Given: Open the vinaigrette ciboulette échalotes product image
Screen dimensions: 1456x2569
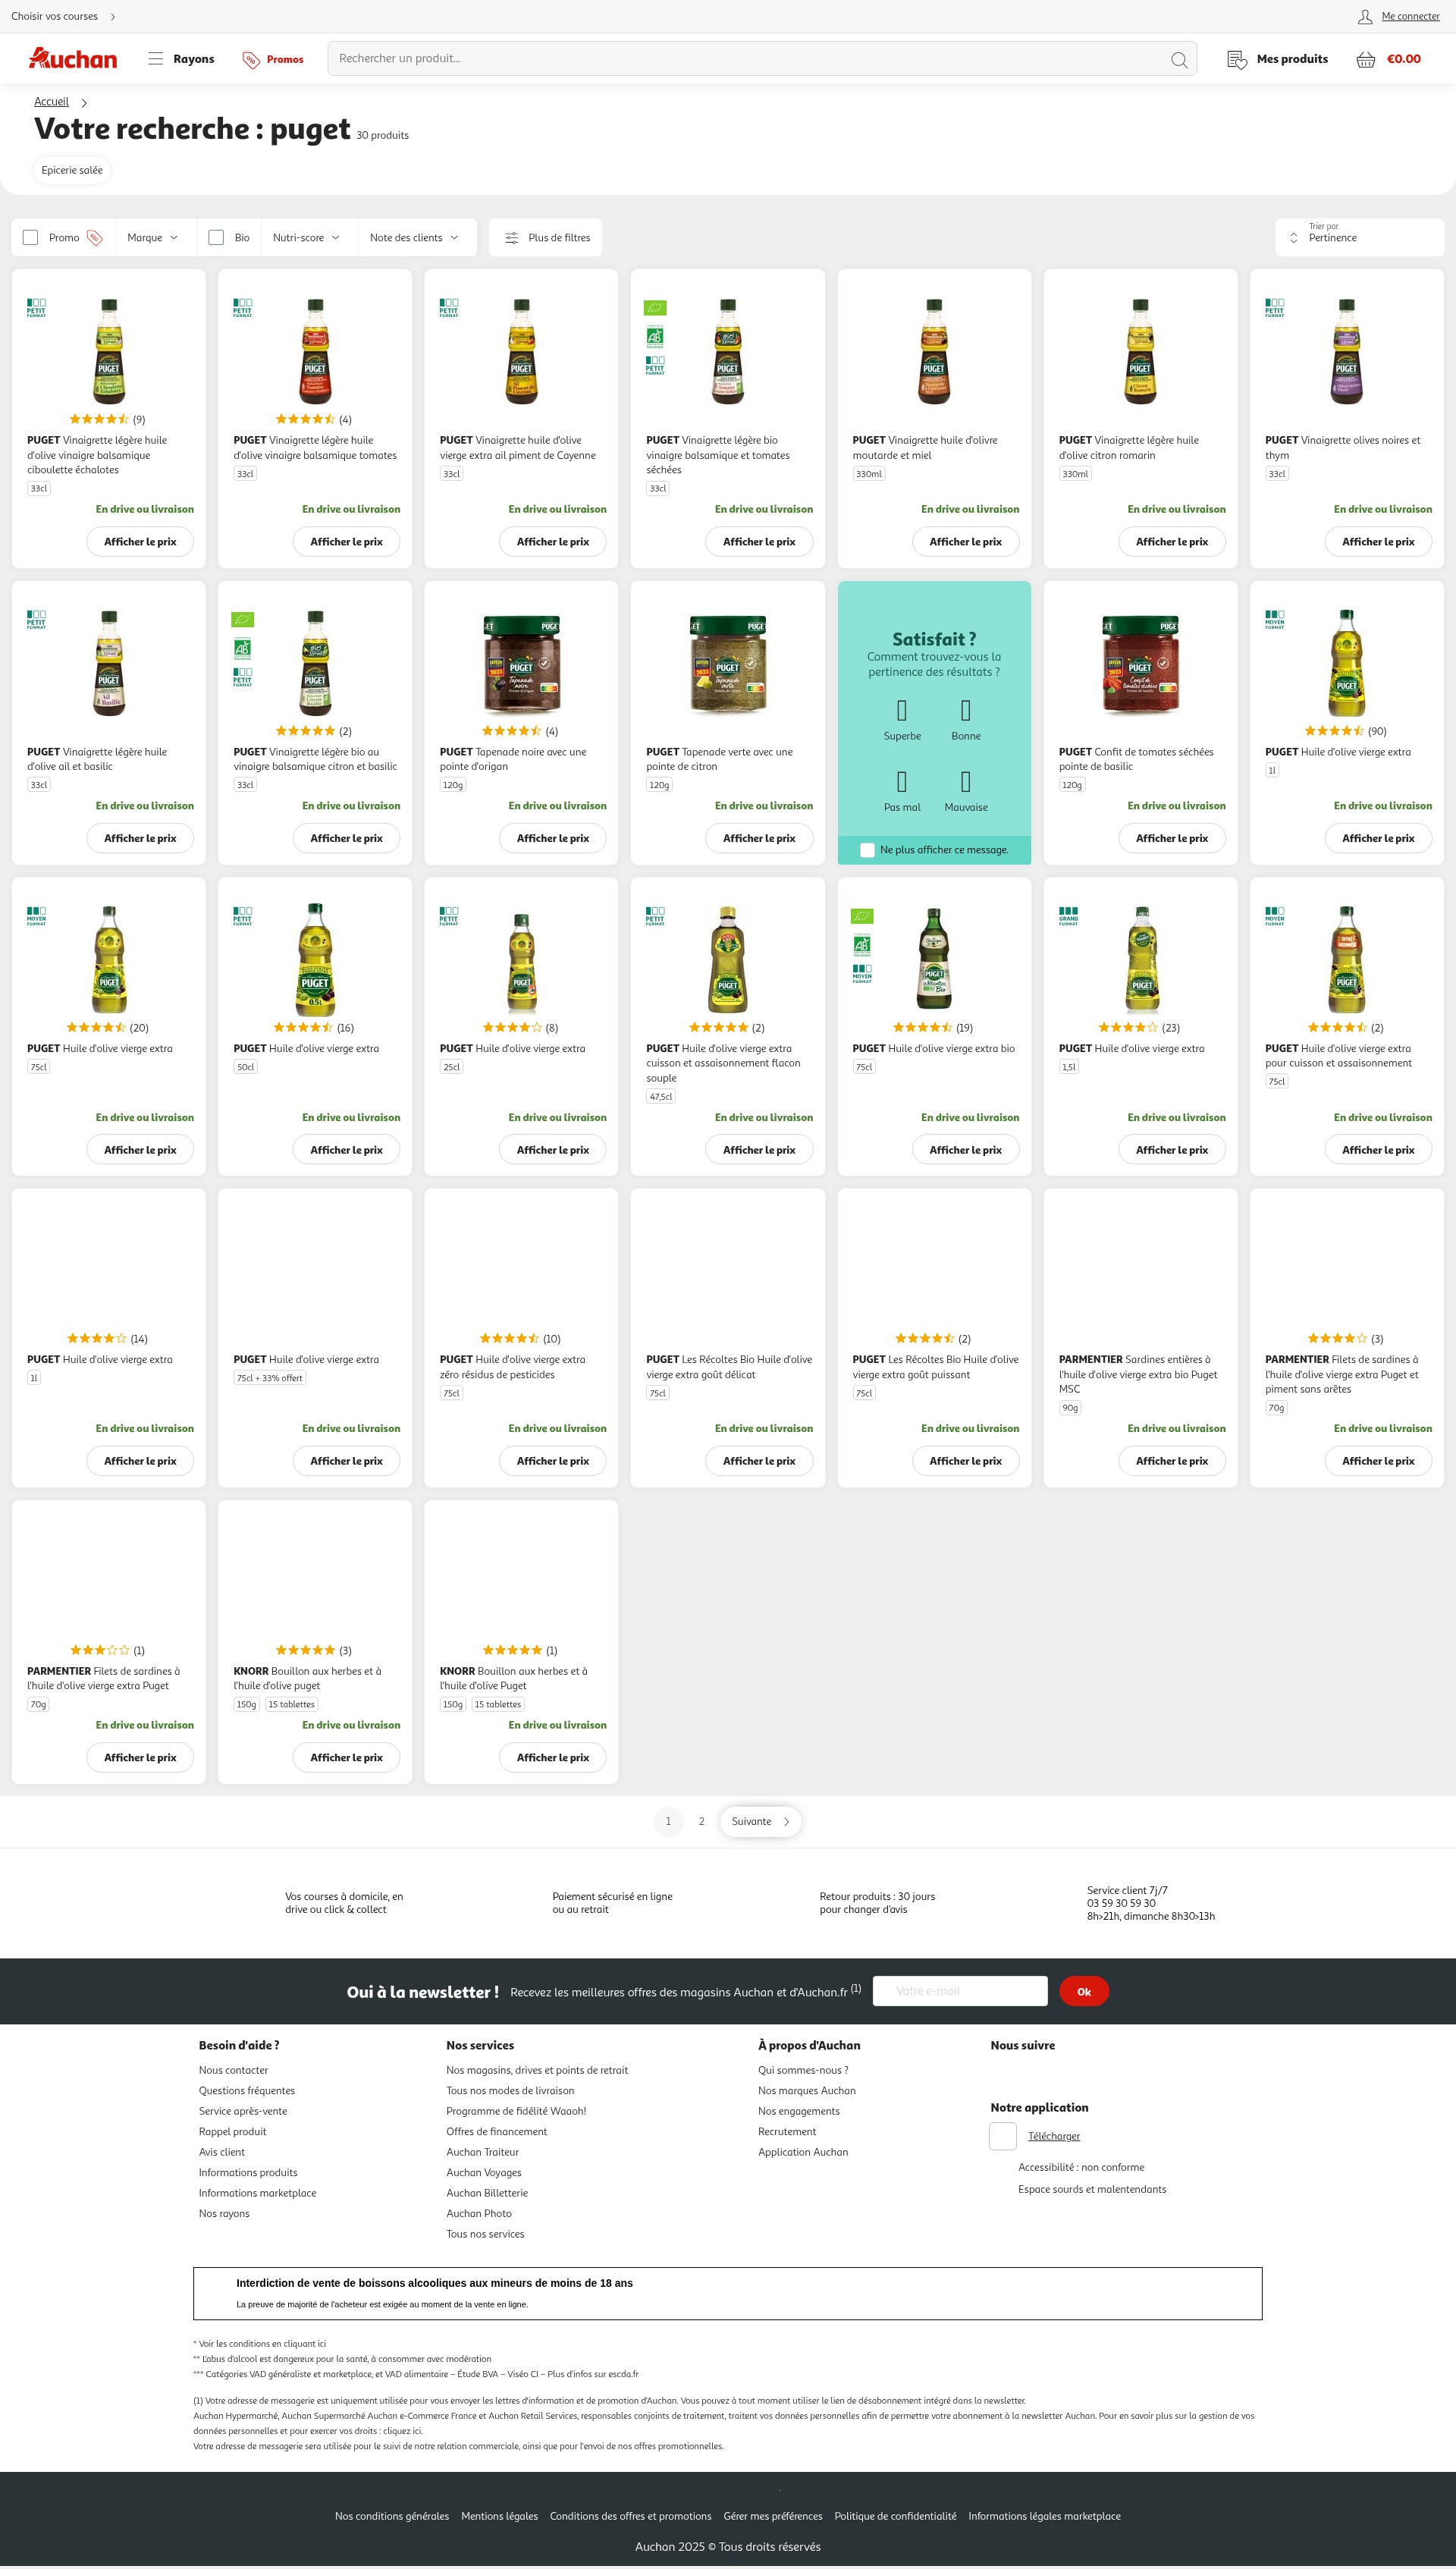Looking at the screenshot, I should click(x=109, y=351).
